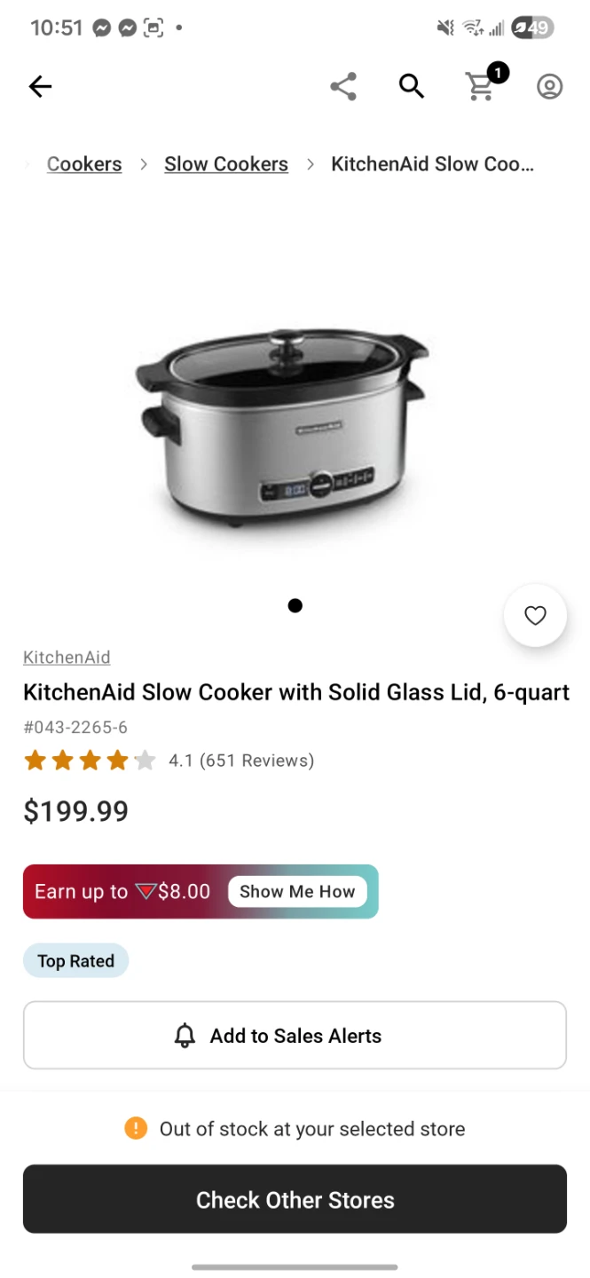Tap Show Me How button

(297, 892)
